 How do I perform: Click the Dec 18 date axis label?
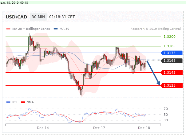pos(144,128)
